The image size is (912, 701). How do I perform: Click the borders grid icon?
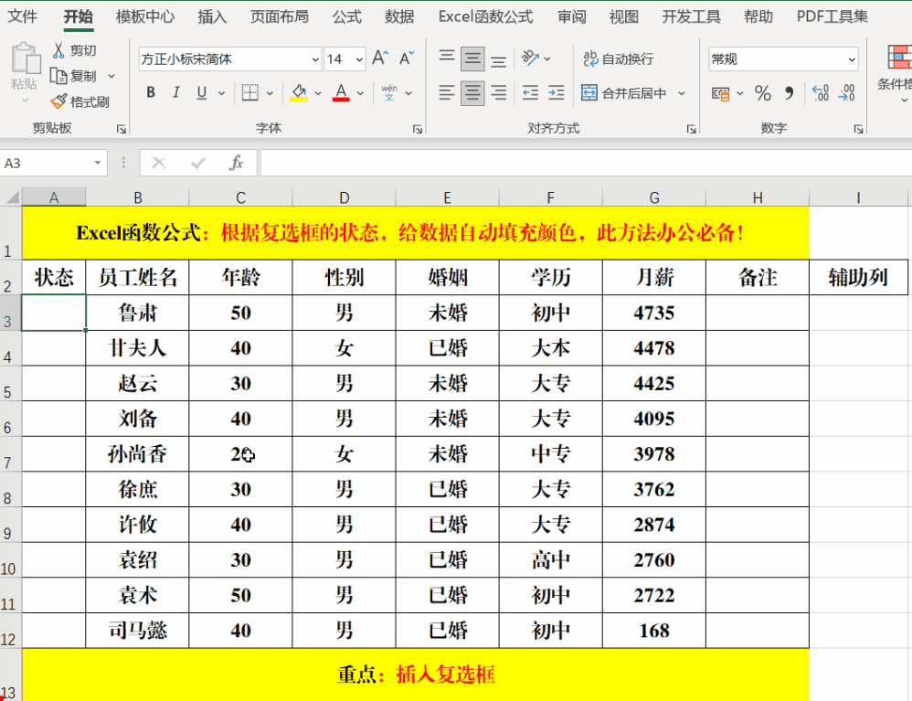tap(250, 92)
